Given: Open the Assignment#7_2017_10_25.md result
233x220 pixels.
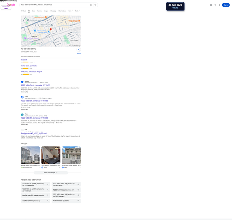Looking at the screenshot, I should [x=34, y=134].
